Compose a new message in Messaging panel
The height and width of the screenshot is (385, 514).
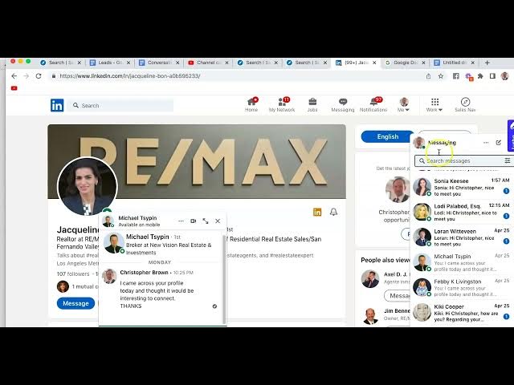[x=498, y=143]
